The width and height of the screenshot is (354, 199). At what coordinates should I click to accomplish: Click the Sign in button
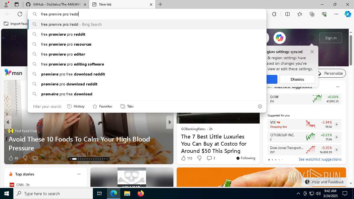331,38
